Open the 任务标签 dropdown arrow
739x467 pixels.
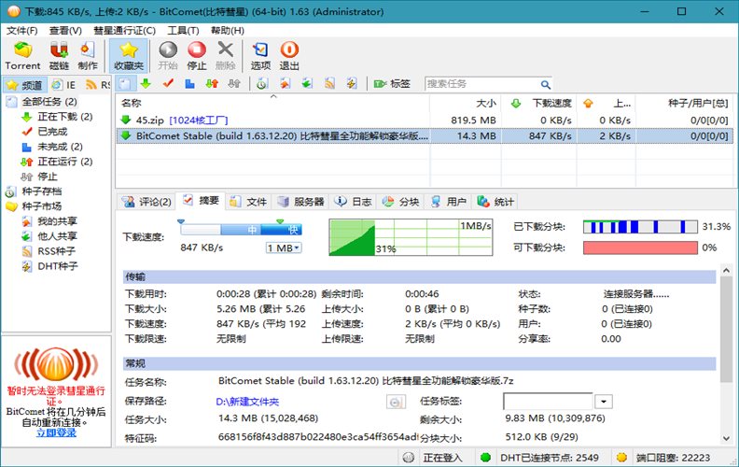click(604, 402)
